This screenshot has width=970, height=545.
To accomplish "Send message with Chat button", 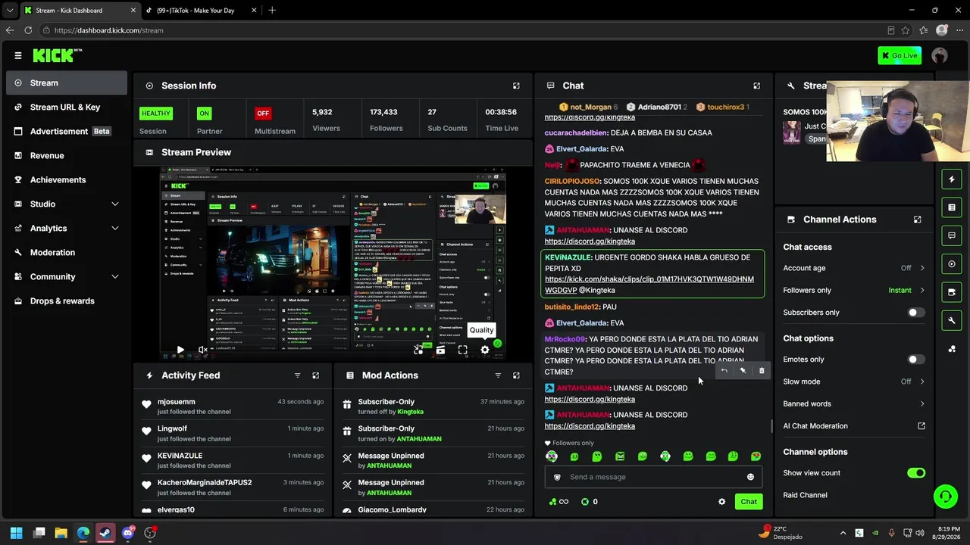I will [x=749, y=502].
